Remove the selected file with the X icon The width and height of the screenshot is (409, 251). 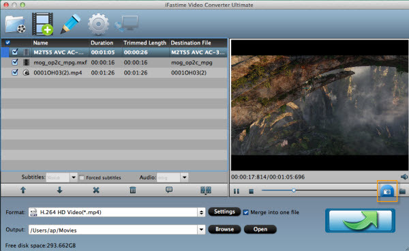(x=96, y=190)
